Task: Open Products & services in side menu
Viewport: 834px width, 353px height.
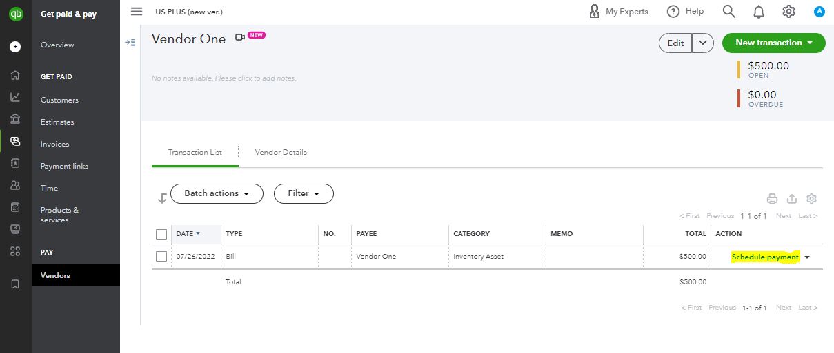Action: (59, 215)
